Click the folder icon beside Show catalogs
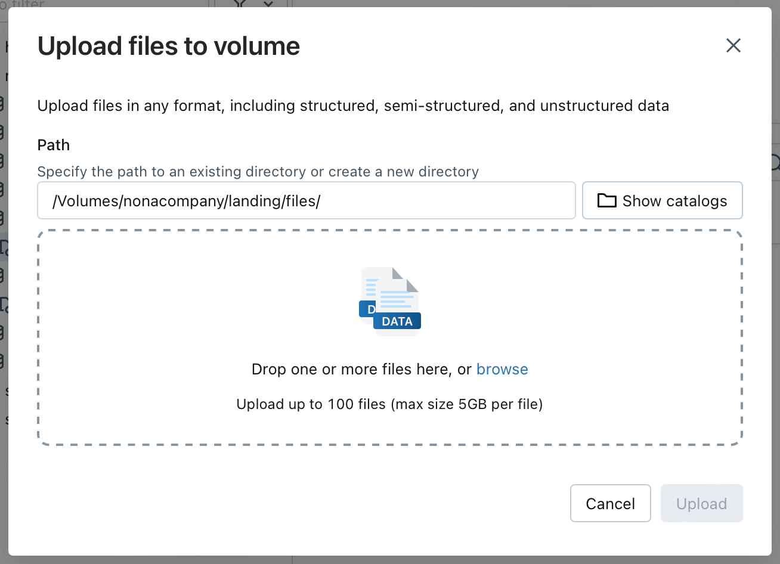Image resolution: width=780 pixels, height=564 pixels. pyautogui.click(x=606, y=201)
